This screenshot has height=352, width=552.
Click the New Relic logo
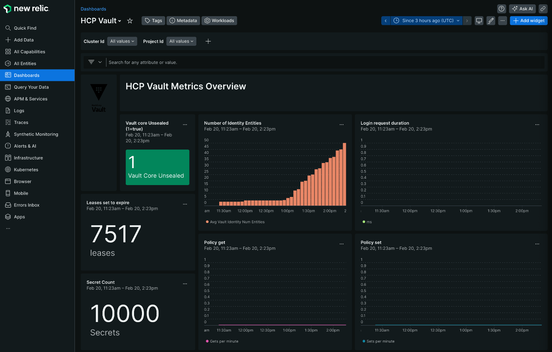26,9
